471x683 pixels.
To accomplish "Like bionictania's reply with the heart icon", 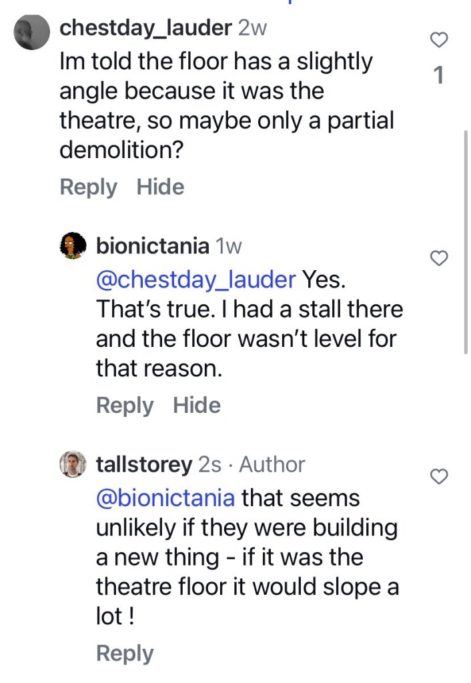I will coord(438,258).
